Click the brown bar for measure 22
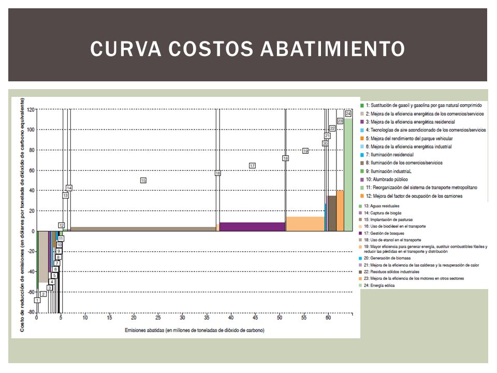The image size is (497, 373). pyautogui.click(x=332, y=213)
